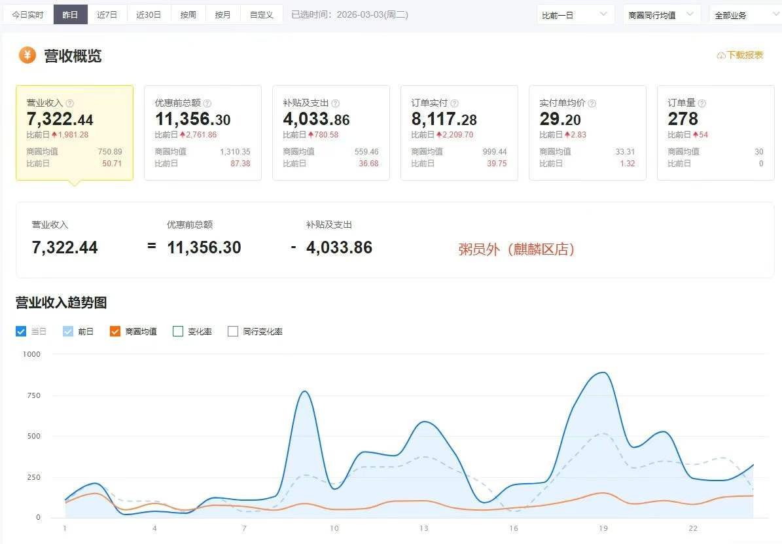782x544 pixels.
Task: Click the 自定义 date range button
Action: tap(262, 14)
